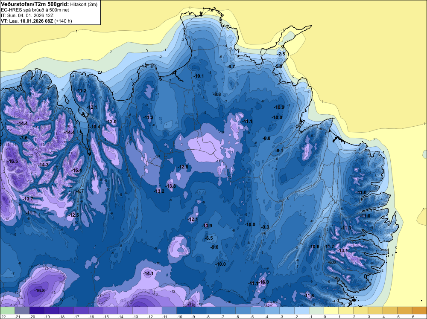Viewport: 427px width, 319px height.
Task: Click the -6.0 temperature value
Action: [332, 262]
